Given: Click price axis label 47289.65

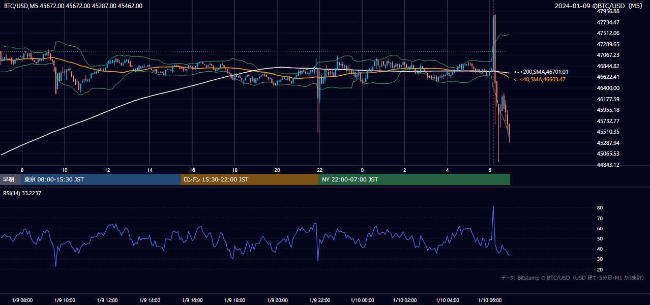Looking at the screenshot, I should [608, 44].
